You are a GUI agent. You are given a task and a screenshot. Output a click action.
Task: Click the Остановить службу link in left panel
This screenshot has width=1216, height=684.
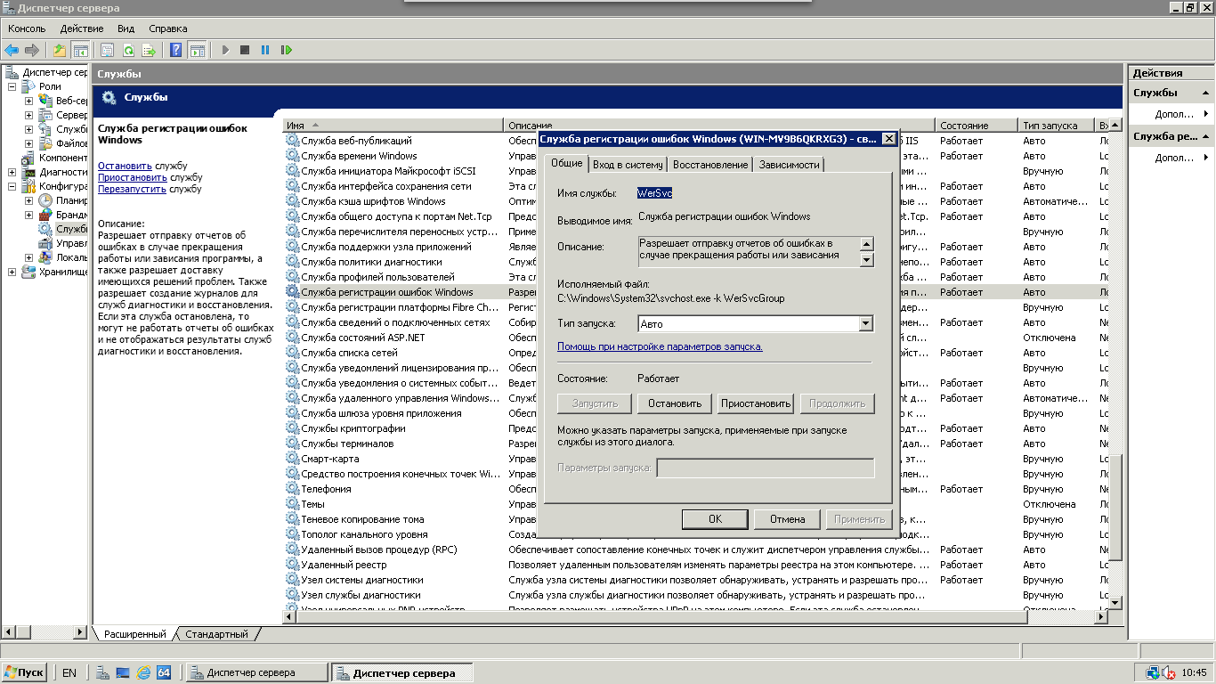point(125,166)
